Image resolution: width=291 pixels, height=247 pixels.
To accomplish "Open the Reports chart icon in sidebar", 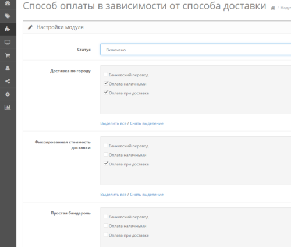I will pyautogui.click(x=8, y=107).
